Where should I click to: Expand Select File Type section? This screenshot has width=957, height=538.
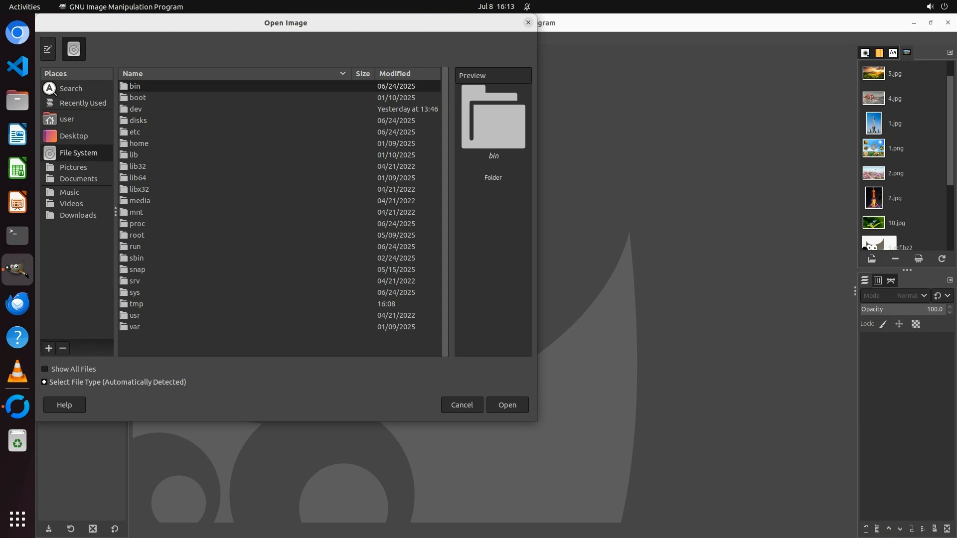tap(44, 382)
